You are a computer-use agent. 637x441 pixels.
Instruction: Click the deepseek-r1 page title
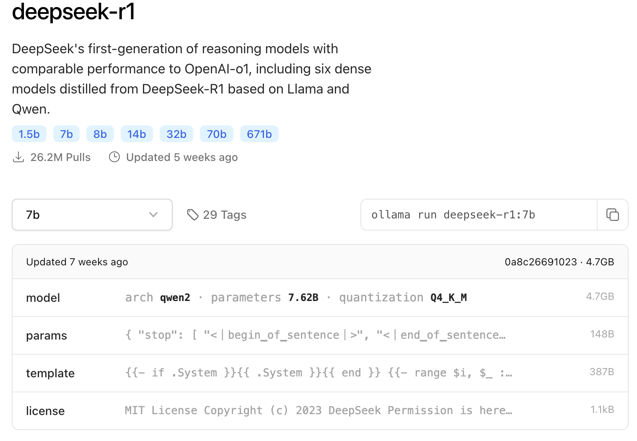click(73, 11)
